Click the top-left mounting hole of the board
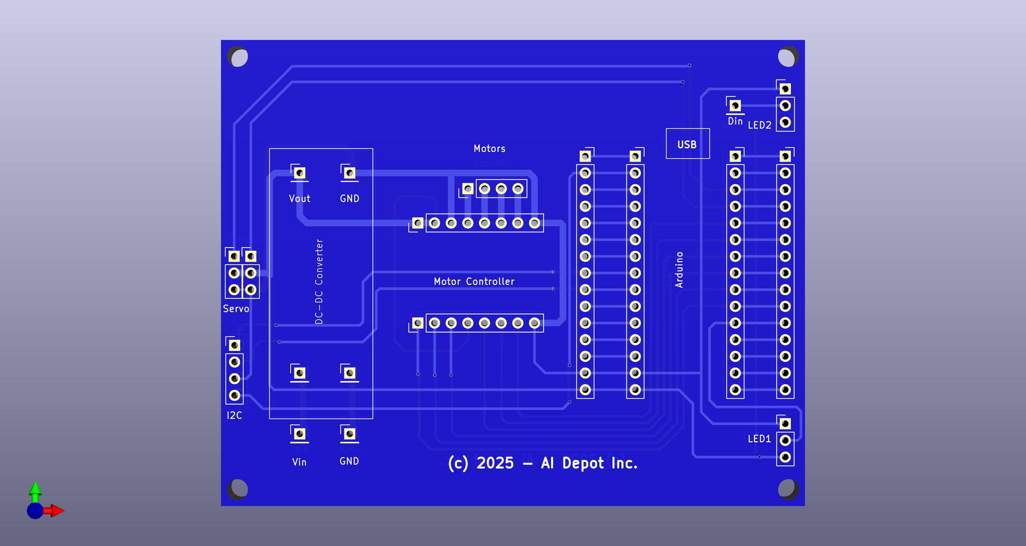 click(x=238, y=57)
